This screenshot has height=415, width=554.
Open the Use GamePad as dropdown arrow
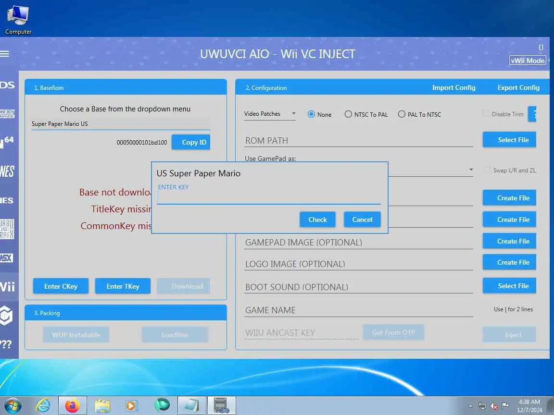pos(471,170)
